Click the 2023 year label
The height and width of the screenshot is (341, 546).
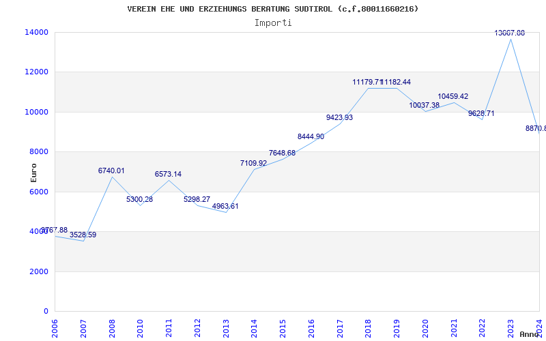pyautogui.click(x=511, y=328)
